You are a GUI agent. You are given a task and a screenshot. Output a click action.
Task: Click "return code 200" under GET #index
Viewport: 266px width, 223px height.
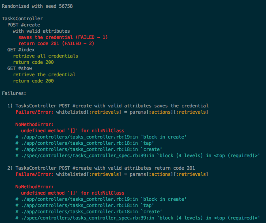pyautogui.click(x=33, y=62)
